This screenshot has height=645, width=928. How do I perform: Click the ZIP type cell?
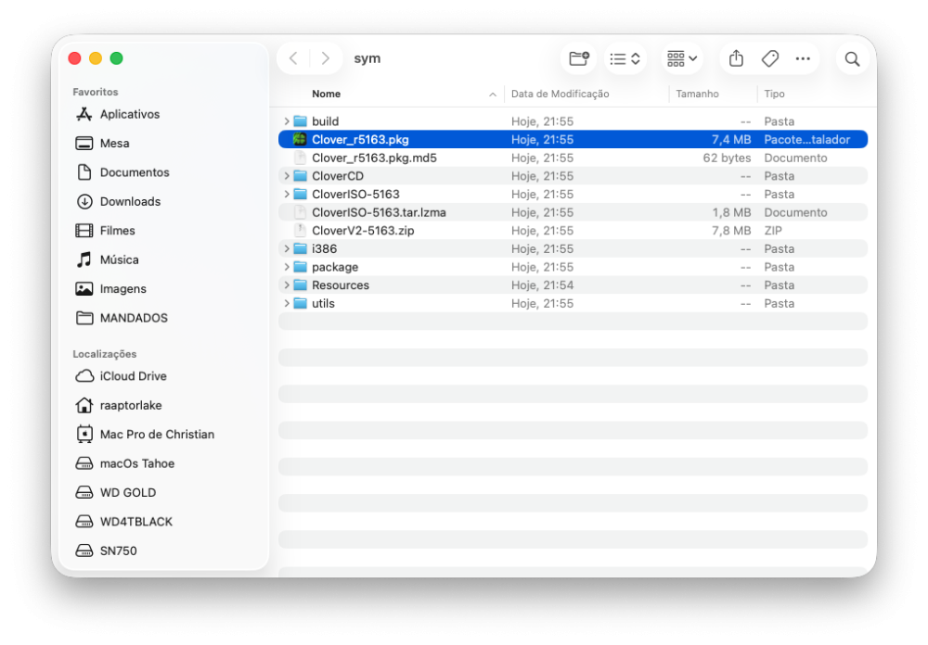point(772,231)
